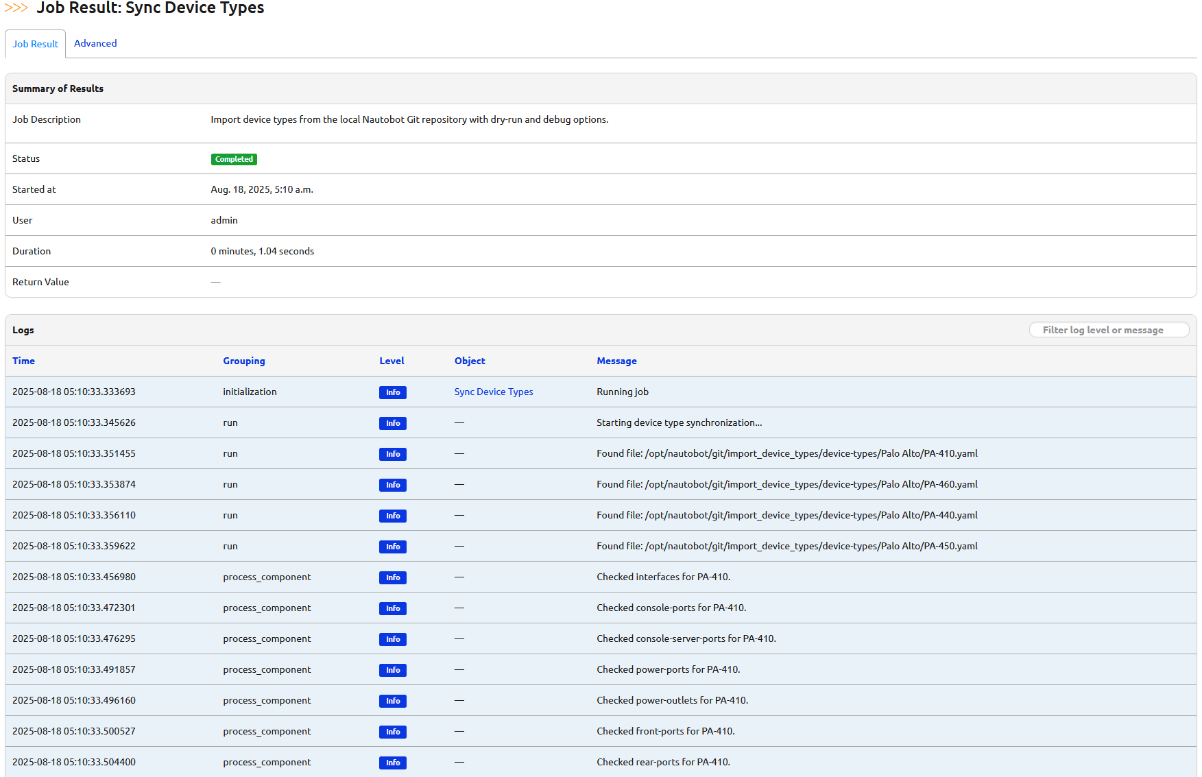Click Info badge for PA-410.yaml found file
The height and width of the screenshot is (777, 1202).
(x=392, y=454)
